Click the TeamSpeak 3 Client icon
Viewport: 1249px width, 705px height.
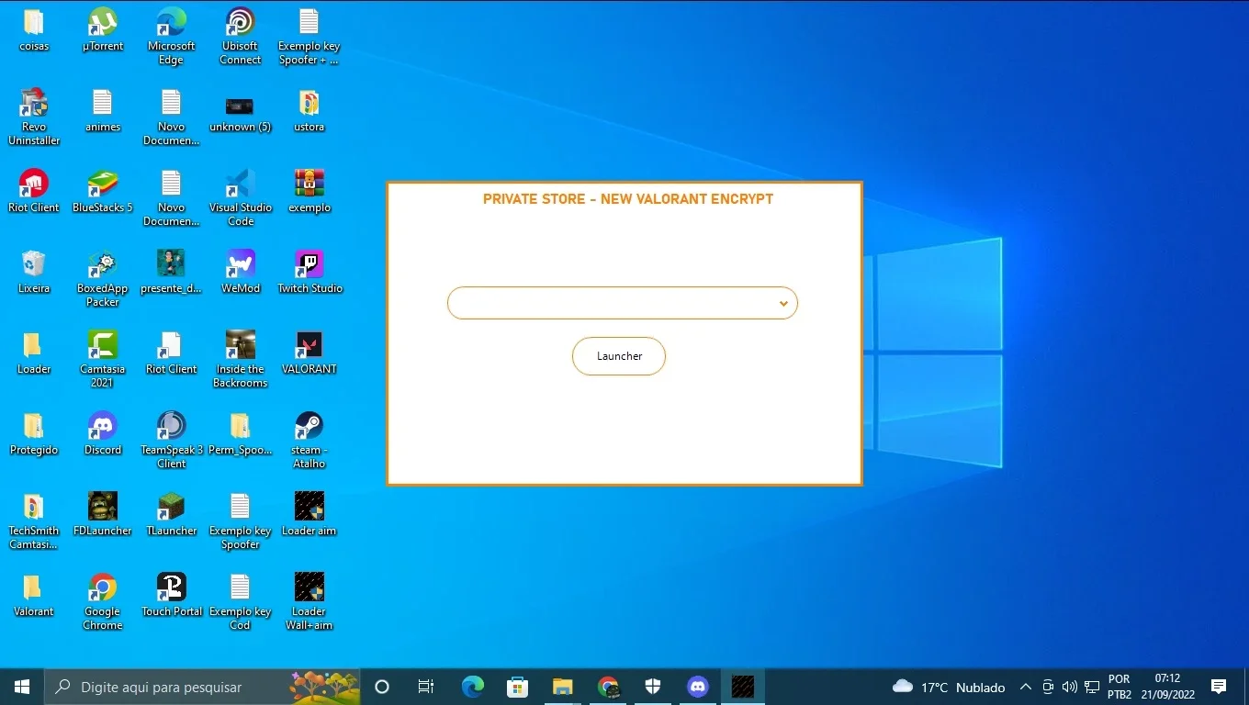[172, 440]
